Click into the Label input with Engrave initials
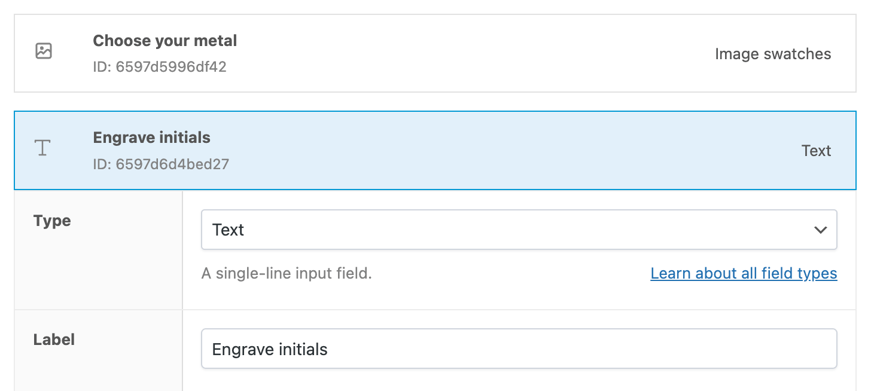This screenshot has height=391, width=871. (x=518, y=349)
